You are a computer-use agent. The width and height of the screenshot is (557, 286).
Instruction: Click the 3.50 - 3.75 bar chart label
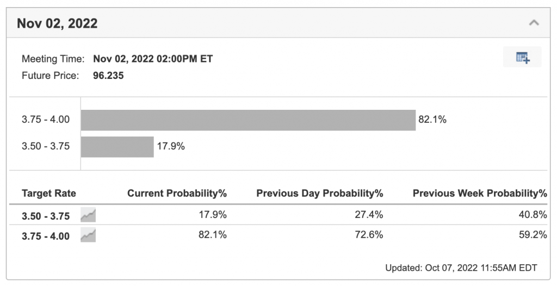click(46, 146)
